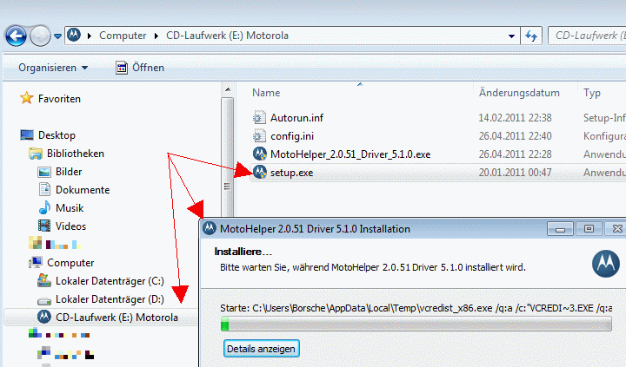
Task: Click the Motorola icon in the address bar
Action: coord(74,35)
